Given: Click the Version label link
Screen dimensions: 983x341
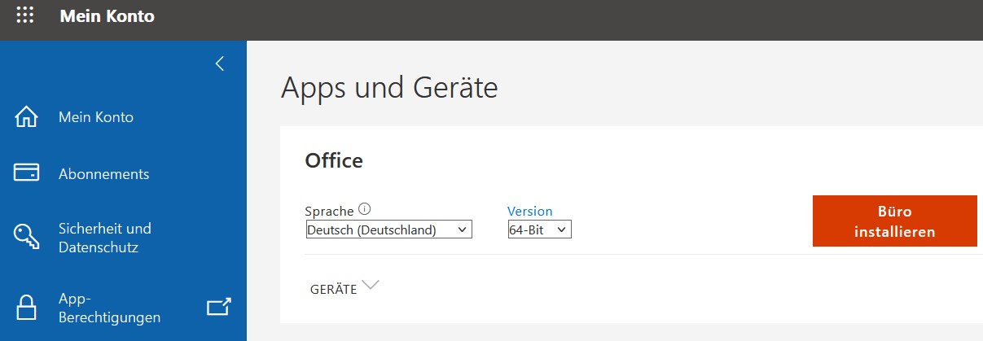Looking at the screenshot, I should coord(529,211).
